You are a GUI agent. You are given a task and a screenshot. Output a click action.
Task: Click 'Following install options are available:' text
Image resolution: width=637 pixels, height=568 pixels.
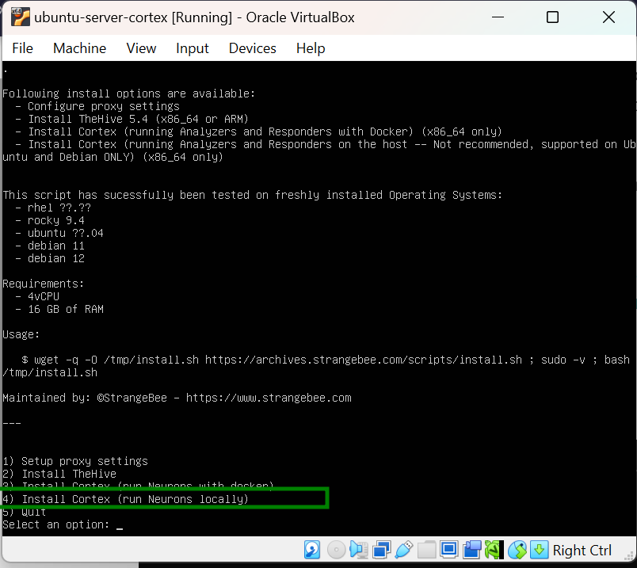coord(129,93)
